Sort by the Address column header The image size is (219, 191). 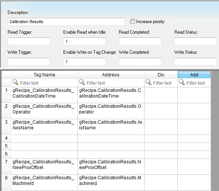click(111, 75)
